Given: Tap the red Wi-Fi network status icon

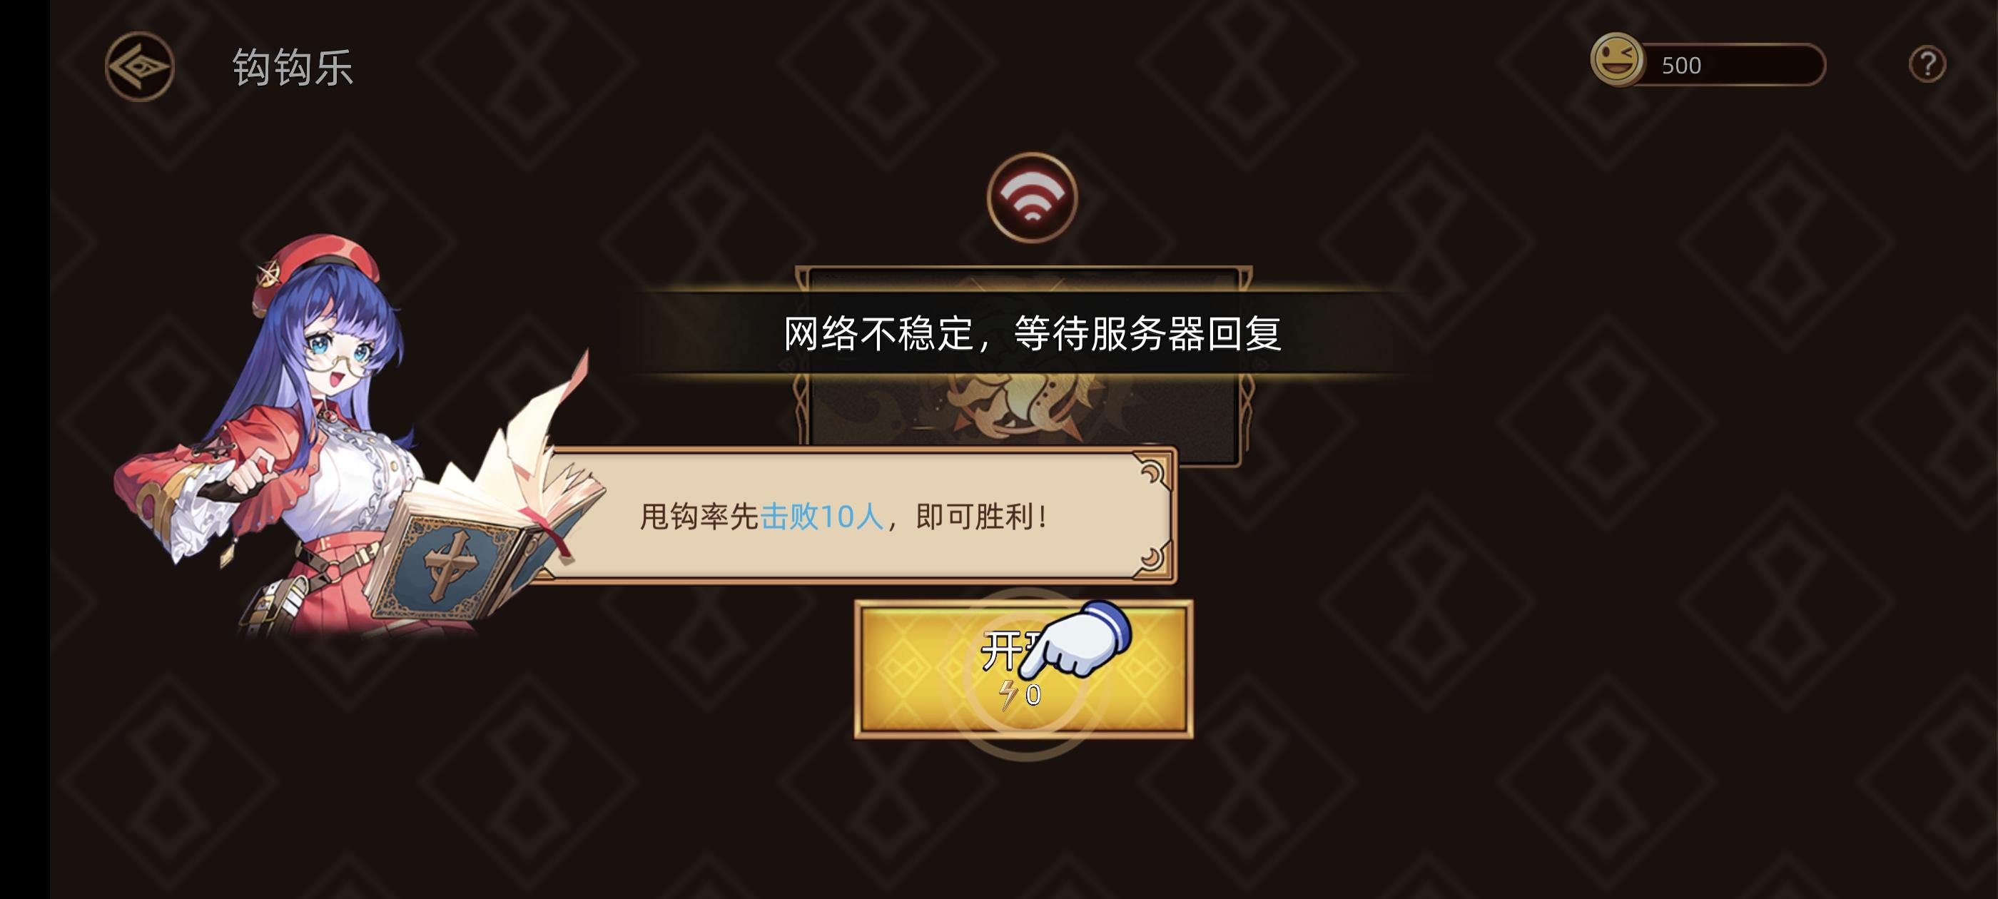Looking at the screenshot, I should pyautogui.click(x=1032, y=197).
